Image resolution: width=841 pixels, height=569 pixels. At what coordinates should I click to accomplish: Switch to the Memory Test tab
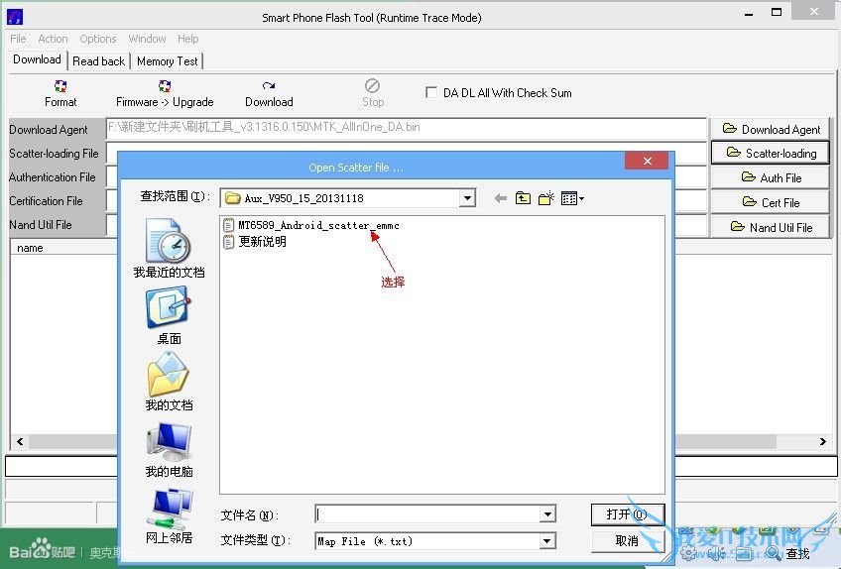[x=168, y=61]
